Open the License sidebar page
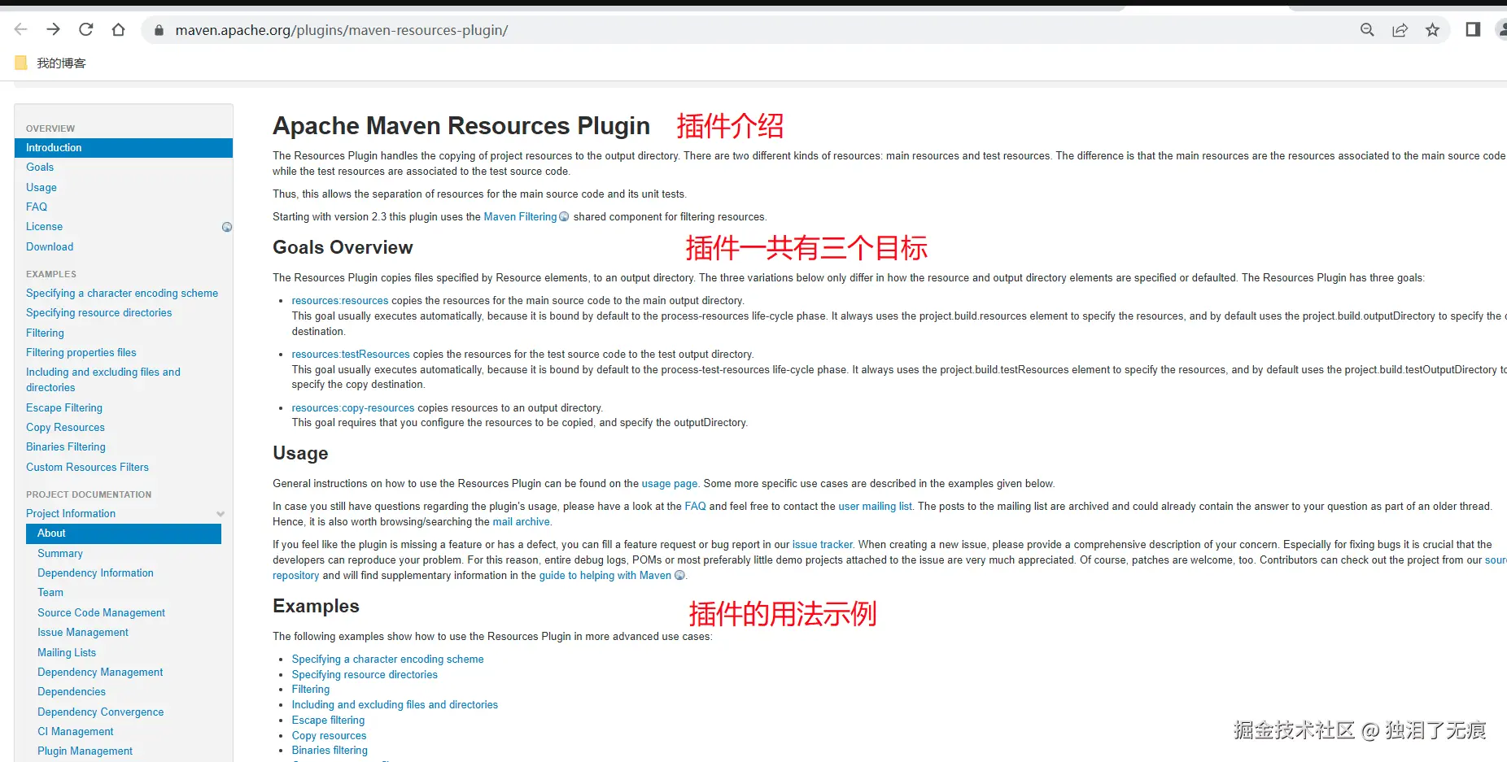This screenshot has height=762, width=1507. (44, 227)
